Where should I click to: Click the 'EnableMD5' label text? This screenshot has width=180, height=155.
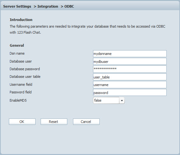point(18,100)
